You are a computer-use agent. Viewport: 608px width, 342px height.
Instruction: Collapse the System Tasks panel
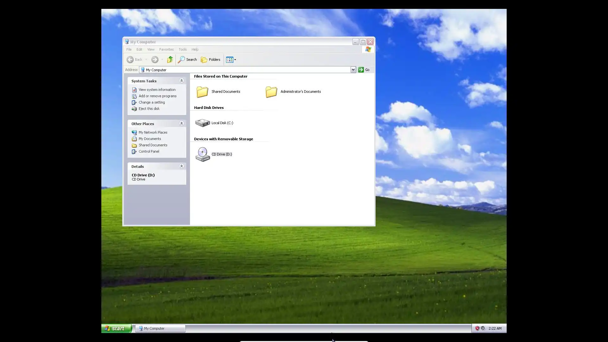click(181, 81)
